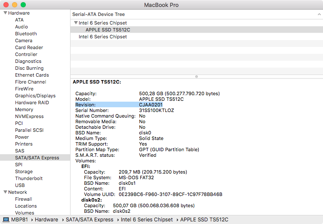
Task: Click the BSD Name disk0 value
Action: pyautogui.click(x=145, y=133)
